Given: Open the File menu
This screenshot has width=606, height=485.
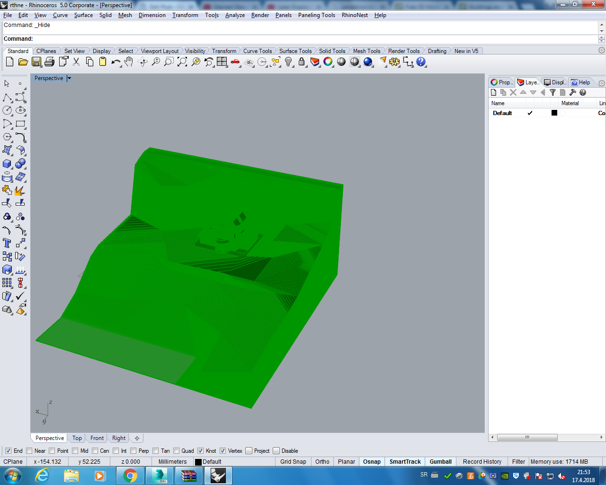Looking at the screenshot, I should tap(8, 15).
